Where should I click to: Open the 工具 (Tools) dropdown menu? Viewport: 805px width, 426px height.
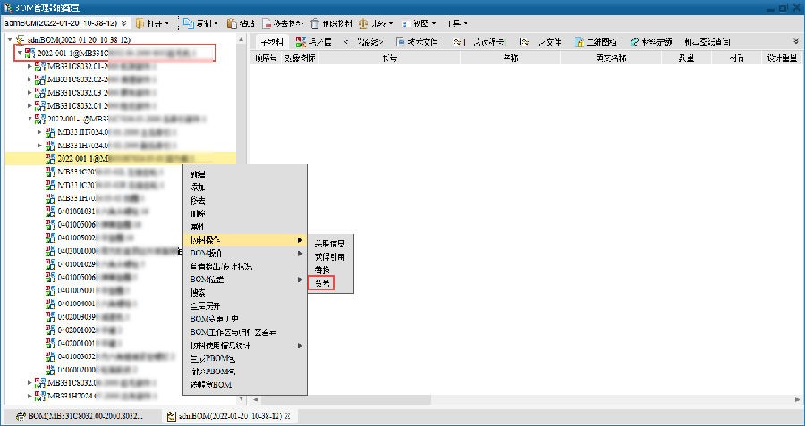tap(460, 22)
